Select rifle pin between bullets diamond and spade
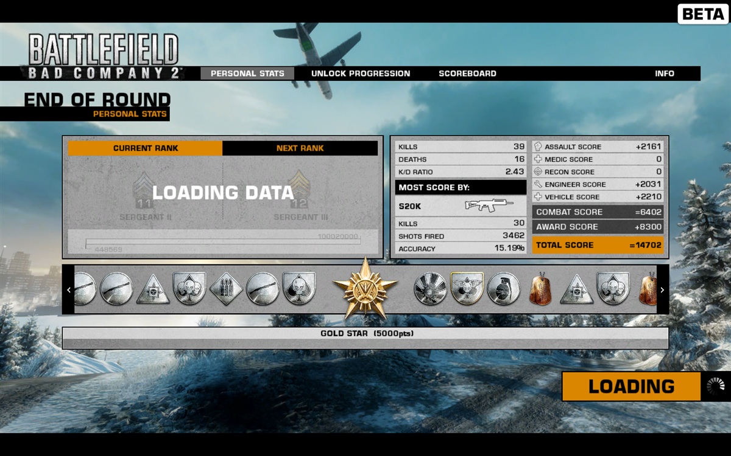731x456 pixels. coord(263,289)
